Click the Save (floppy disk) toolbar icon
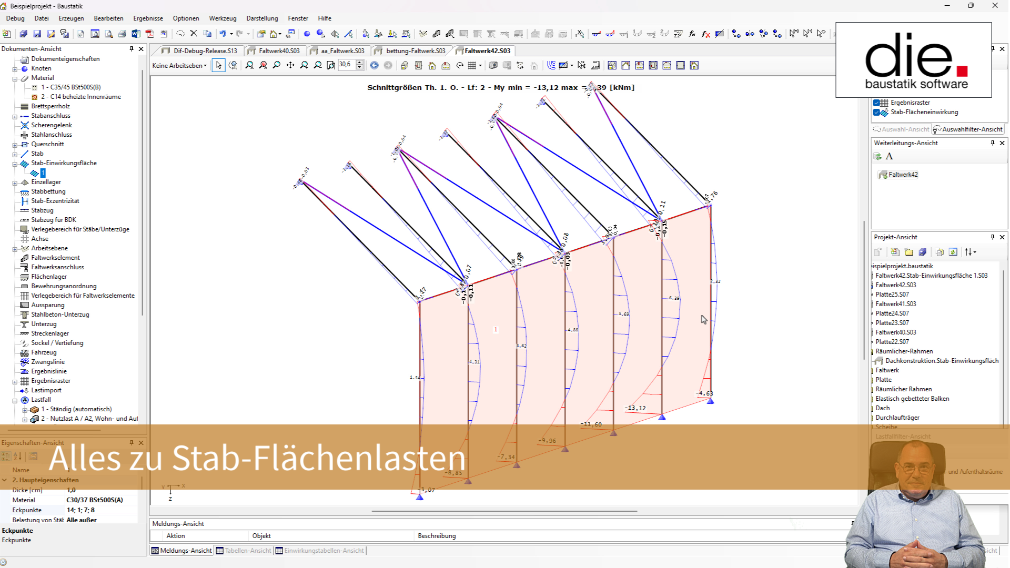The width and height of the screenshot is (1010, 568). (37, 34)
